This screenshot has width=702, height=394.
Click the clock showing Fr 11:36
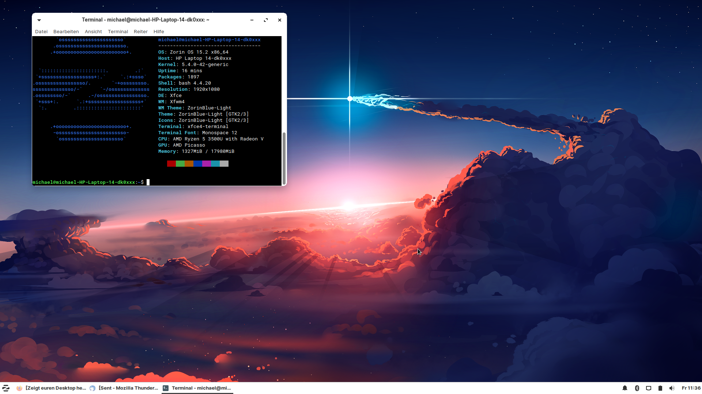(691, 388)
